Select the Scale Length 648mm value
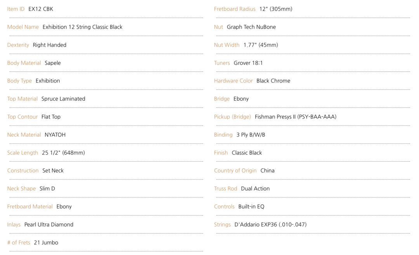The height and width of the screenshot is (255, 419). pos(63,153)
